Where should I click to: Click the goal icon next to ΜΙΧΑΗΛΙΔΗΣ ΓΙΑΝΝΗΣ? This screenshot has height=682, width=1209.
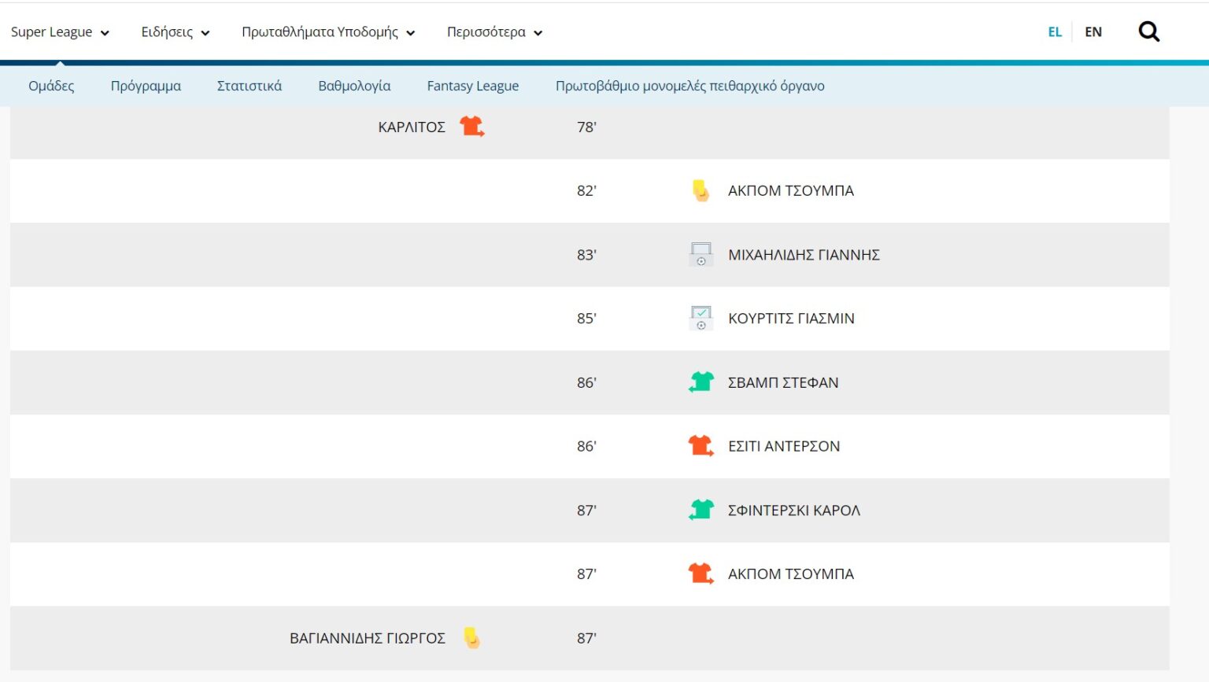coord(701,255)
